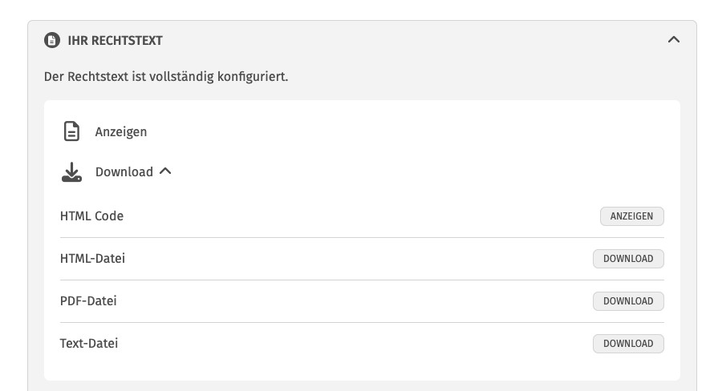Collapse Download options via the up chevron
Viewport: 714px width, 391px height.
click(x=165, y=171)
